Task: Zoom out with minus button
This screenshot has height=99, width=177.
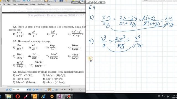Action: pyautogui.click(x=72, y=90)
